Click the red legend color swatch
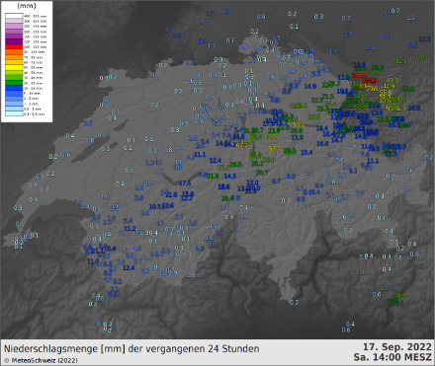This screenshot has height=366, width=435. 14,47
